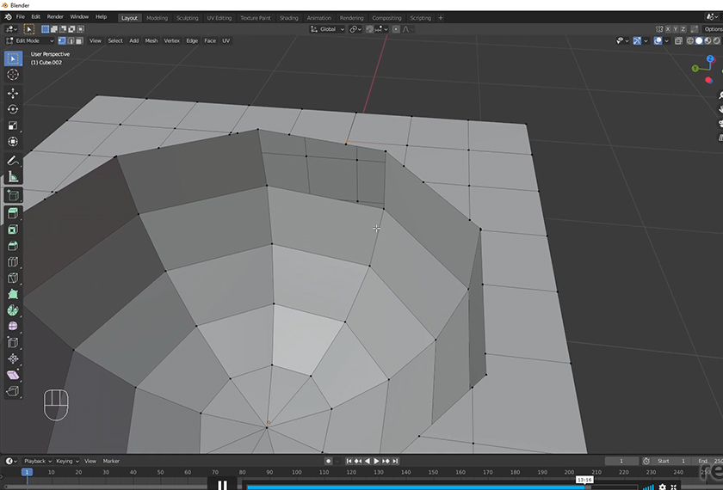Image resolution: width=723 pixels, height=490 pixels.
Task: Activate the Rotate tool
Action: (13, 109)
